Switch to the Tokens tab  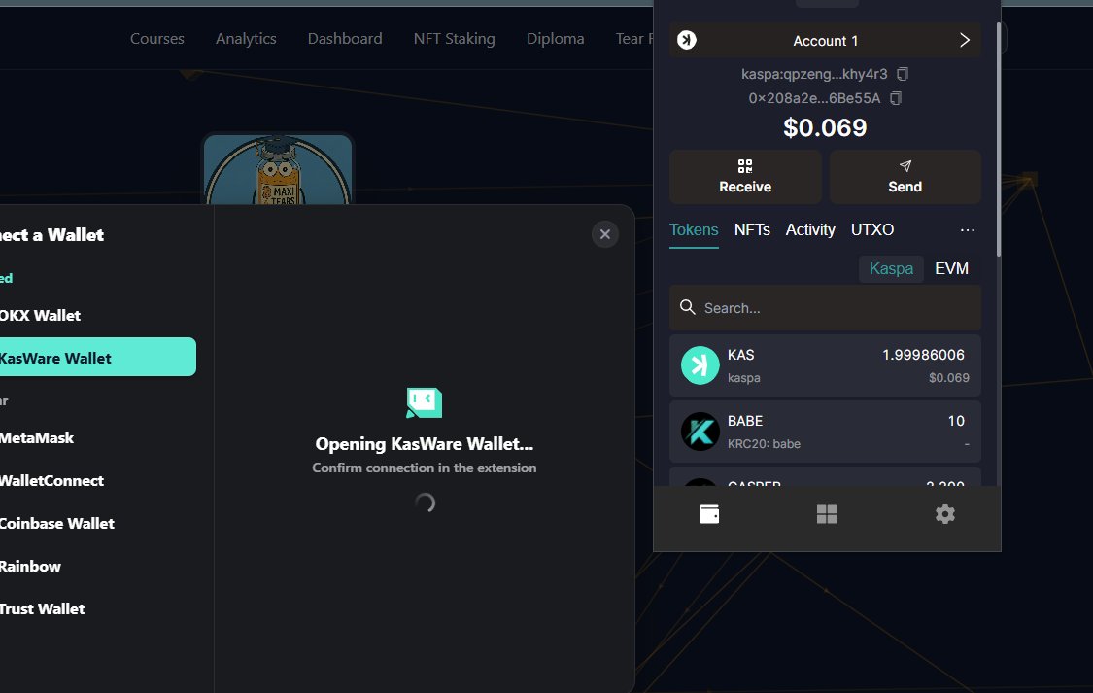click(x=694, y=230)
